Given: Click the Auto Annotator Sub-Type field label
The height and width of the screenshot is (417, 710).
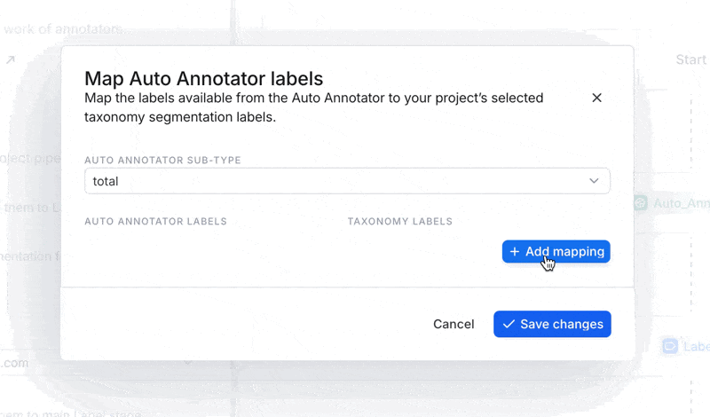Looking at the screenshot, I should click(x=162, y=161).
